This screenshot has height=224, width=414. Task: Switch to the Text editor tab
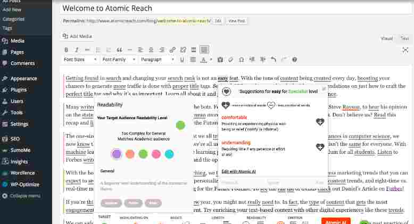point(404,38)
